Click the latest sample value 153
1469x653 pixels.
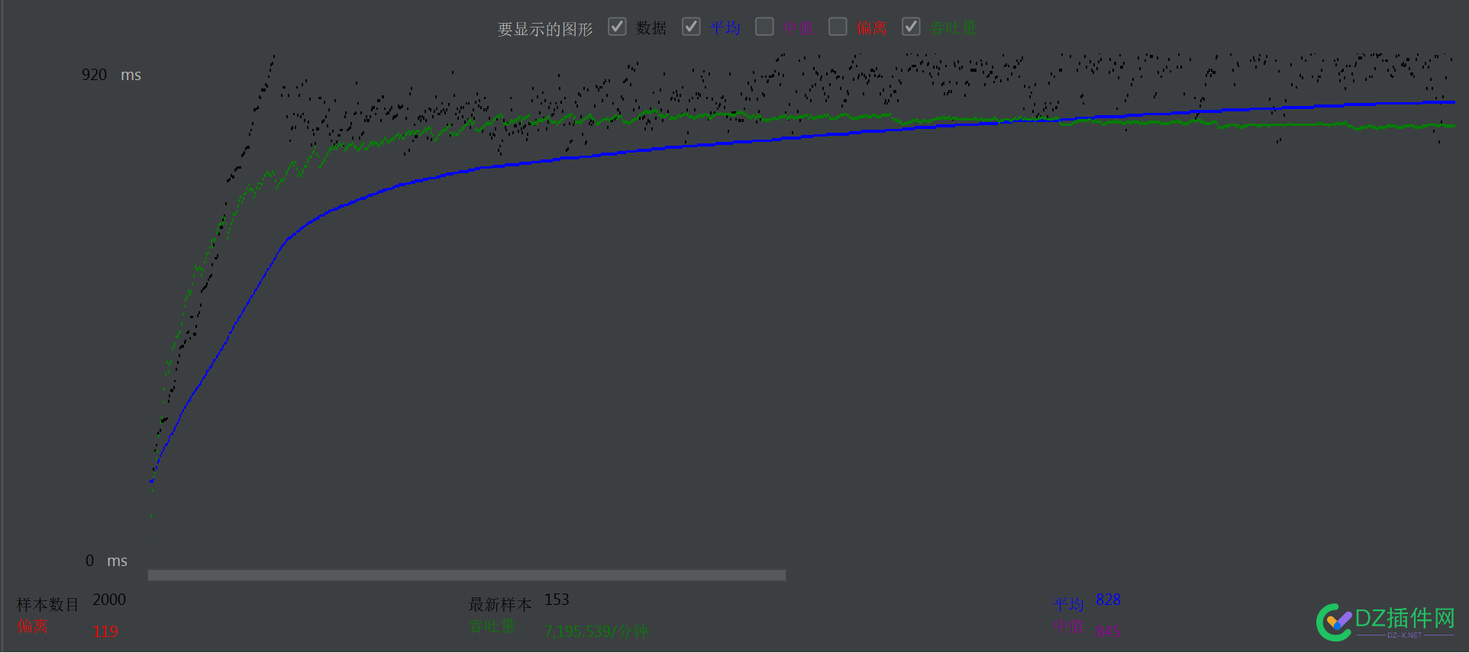pyautogui.click(x=557, y=600)
